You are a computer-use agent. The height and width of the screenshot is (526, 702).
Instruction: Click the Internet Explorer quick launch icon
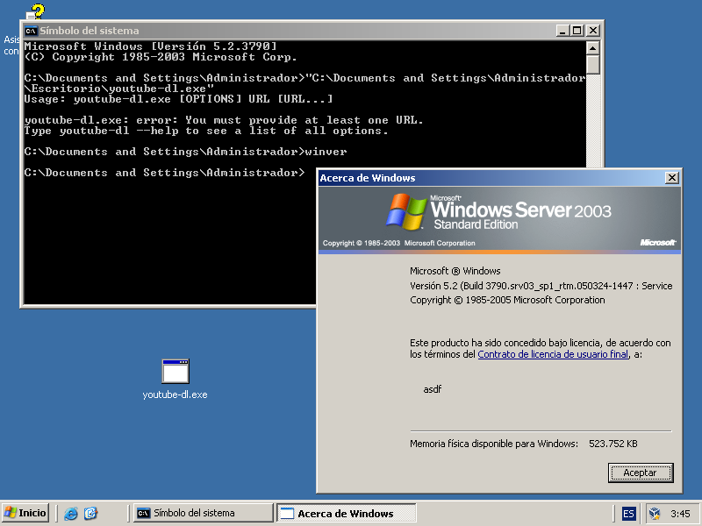[x=71, y=513]
